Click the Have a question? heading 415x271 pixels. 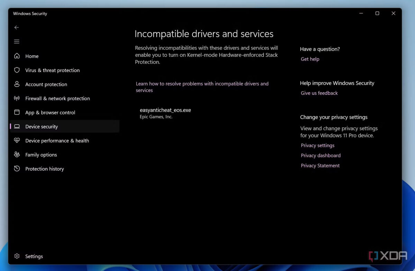[320, 49]
